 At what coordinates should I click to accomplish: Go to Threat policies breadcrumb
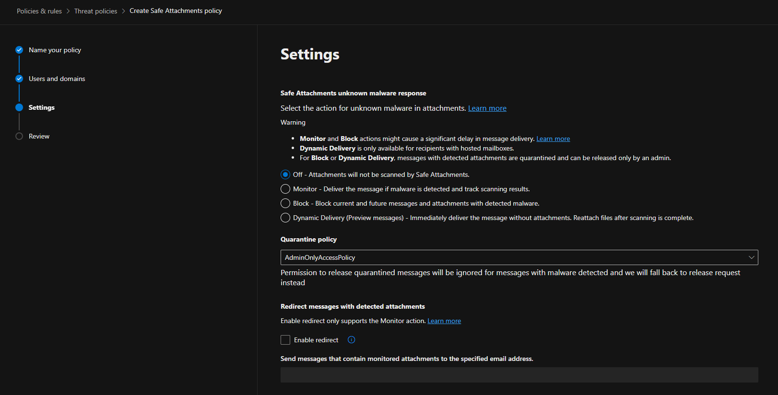(95, 11)
